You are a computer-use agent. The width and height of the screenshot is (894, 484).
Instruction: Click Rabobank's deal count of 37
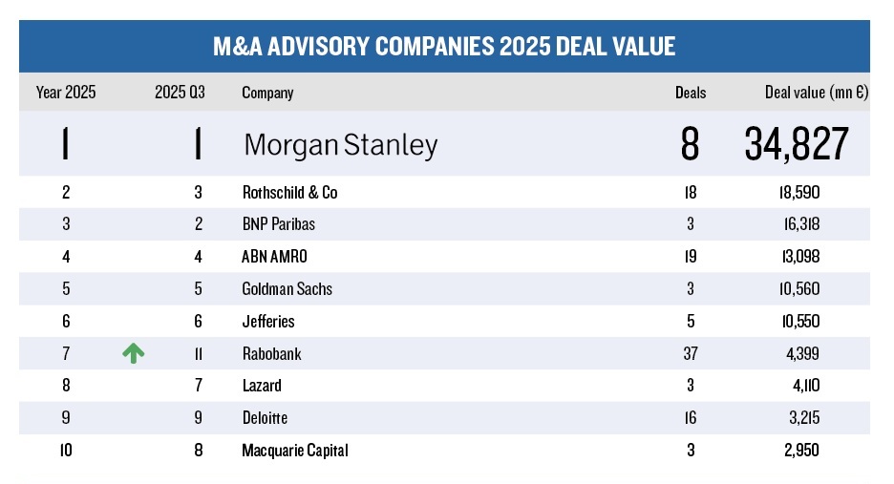pyautogui.click(x=691, y=353)
